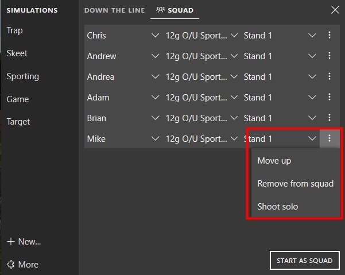
Task: Open the three-dot menu for Andrew
Action: (329, 56)
